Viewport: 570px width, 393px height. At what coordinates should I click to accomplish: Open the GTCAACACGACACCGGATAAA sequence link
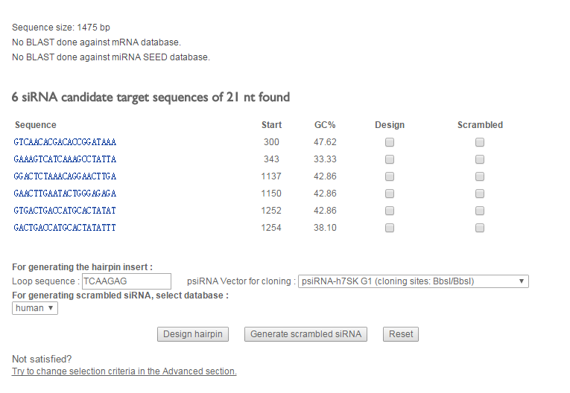tap(65, 142)
